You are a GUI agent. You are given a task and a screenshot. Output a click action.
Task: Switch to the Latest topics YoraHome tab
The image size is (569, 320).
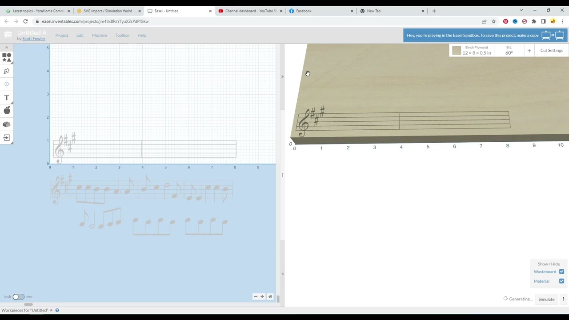(38, 11)
